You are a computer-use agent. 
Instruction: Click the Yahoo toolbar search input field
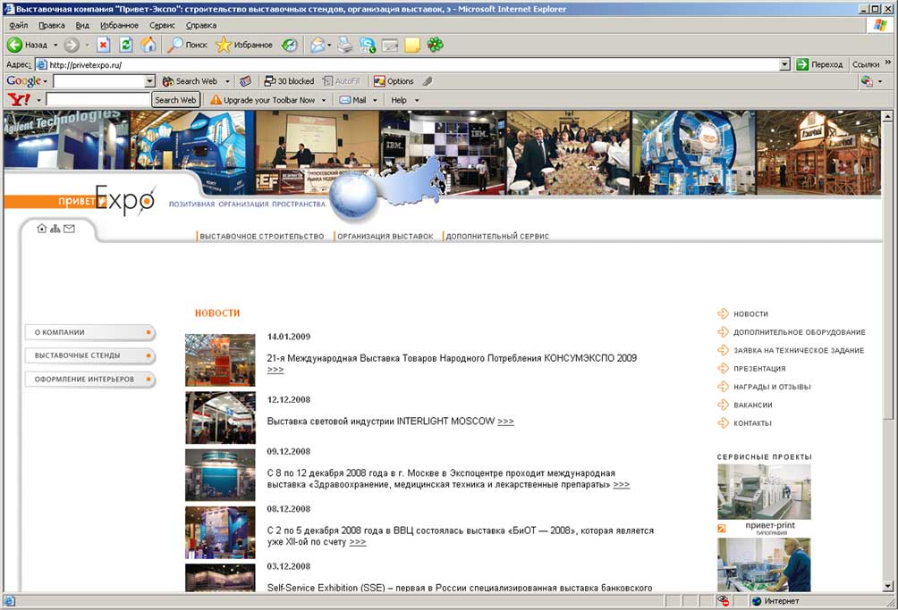pos(97,100)
